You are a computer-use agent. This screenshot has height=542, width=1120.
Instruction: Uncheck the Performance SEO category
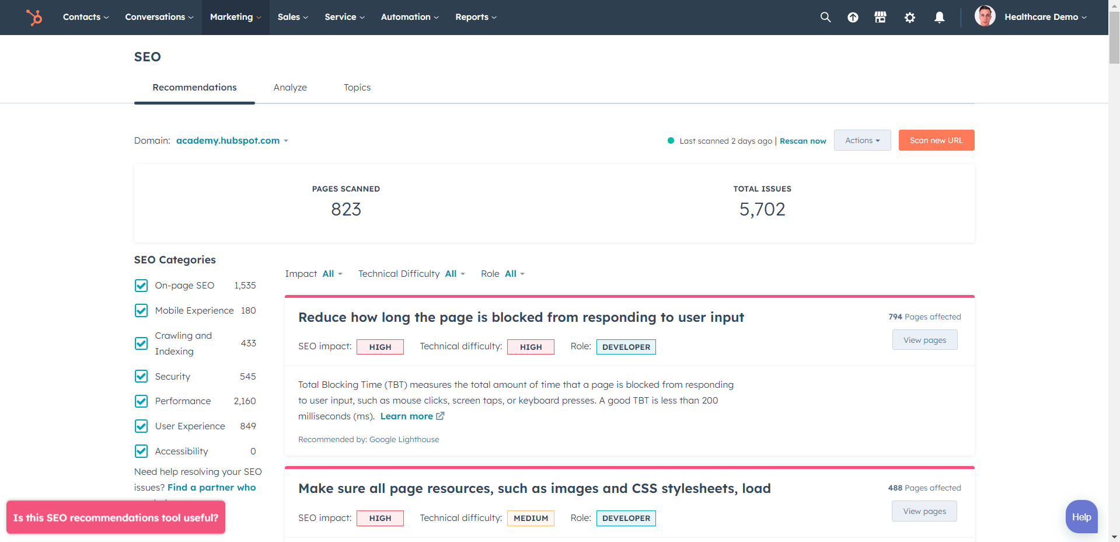[141, 401]
